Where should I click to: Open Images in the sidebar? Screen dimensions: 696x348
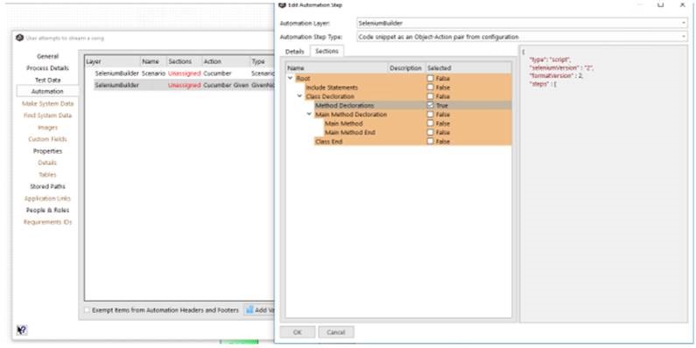[47, 128]
